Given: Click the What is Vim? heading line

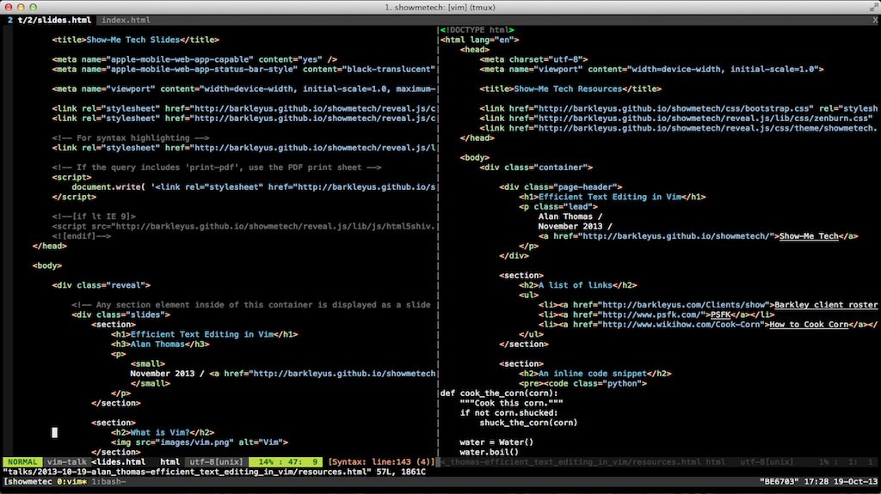Looking at the screenshot, I should (163, 433).
